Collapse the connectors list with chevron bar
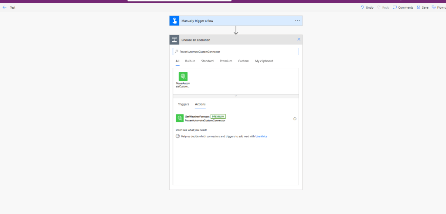Image resolution: width=446 pixels, height=214 pixels. tap(236, 96)
